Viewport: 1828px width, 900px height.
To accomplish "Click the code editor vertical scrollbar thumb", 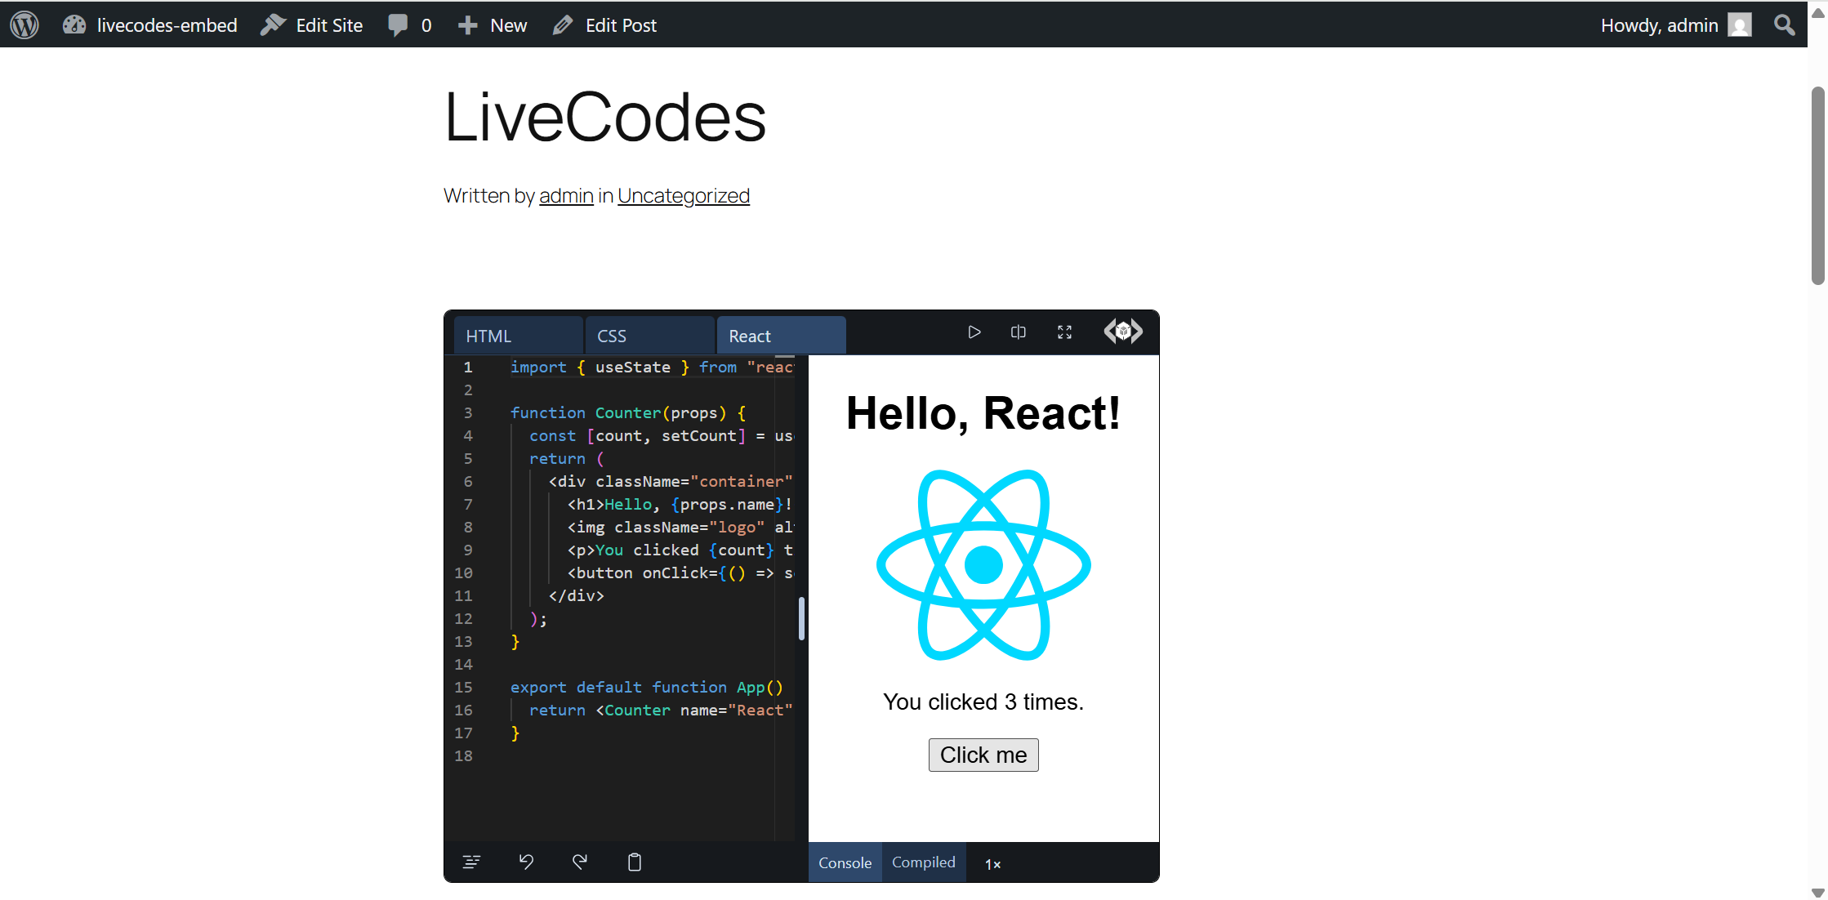I will pyautogui.click(x=801, y=619).
